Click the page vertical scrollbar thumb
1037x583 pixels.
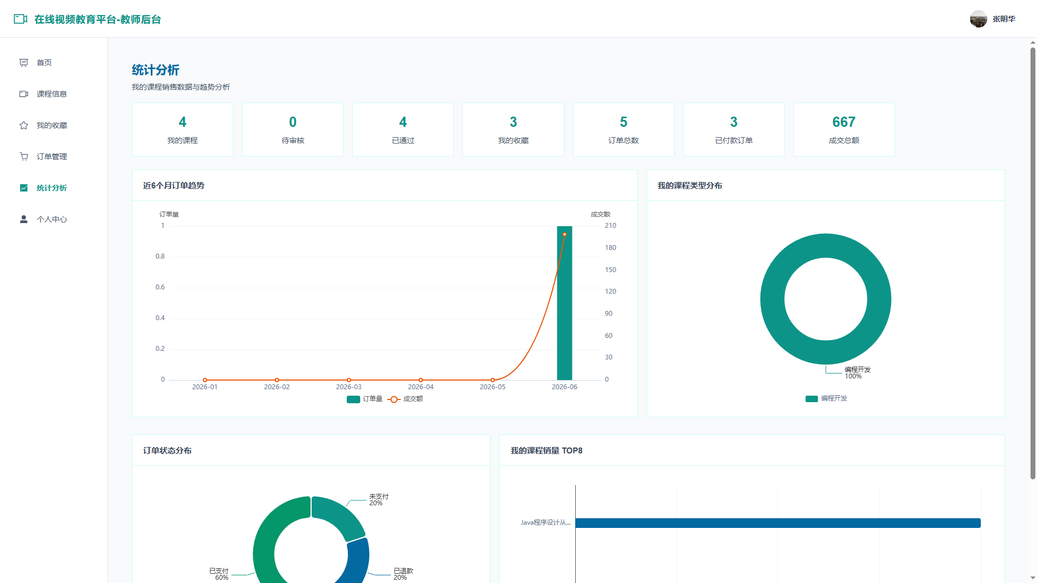click(1033, 263)
